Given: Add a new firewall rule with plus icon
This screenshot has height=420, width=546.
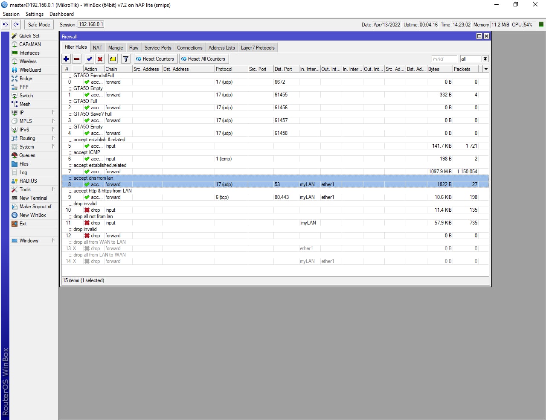Looking at the screenshot, I should coord(66,59).
